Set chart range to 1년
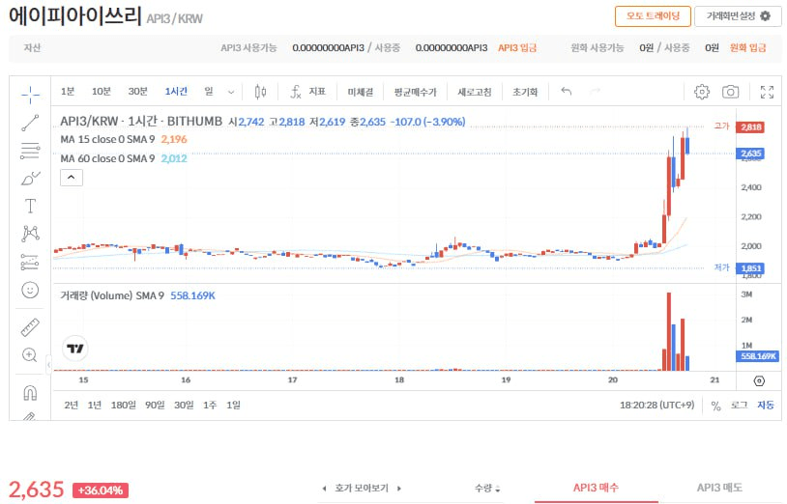This screenshot has width=787, height=504. (94, 405)
